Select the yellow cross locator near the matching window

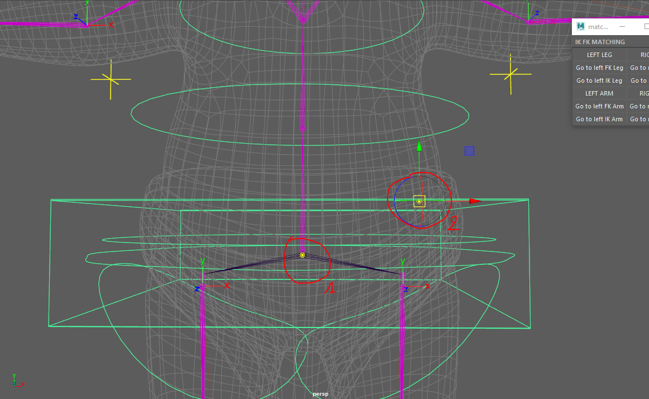click(510, 74)
